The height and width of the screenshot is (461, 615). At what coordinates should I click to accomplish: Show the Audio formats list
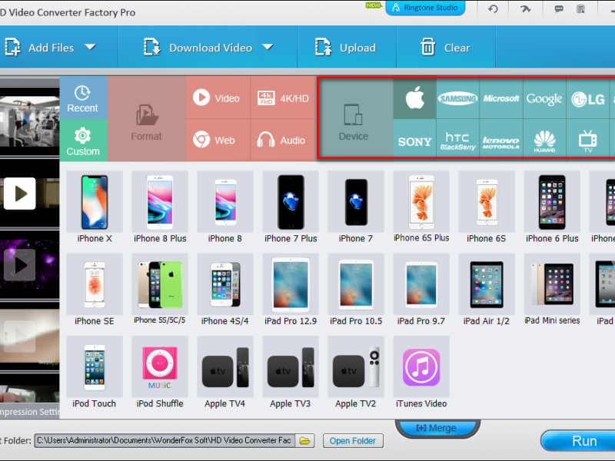coord(283,140)
